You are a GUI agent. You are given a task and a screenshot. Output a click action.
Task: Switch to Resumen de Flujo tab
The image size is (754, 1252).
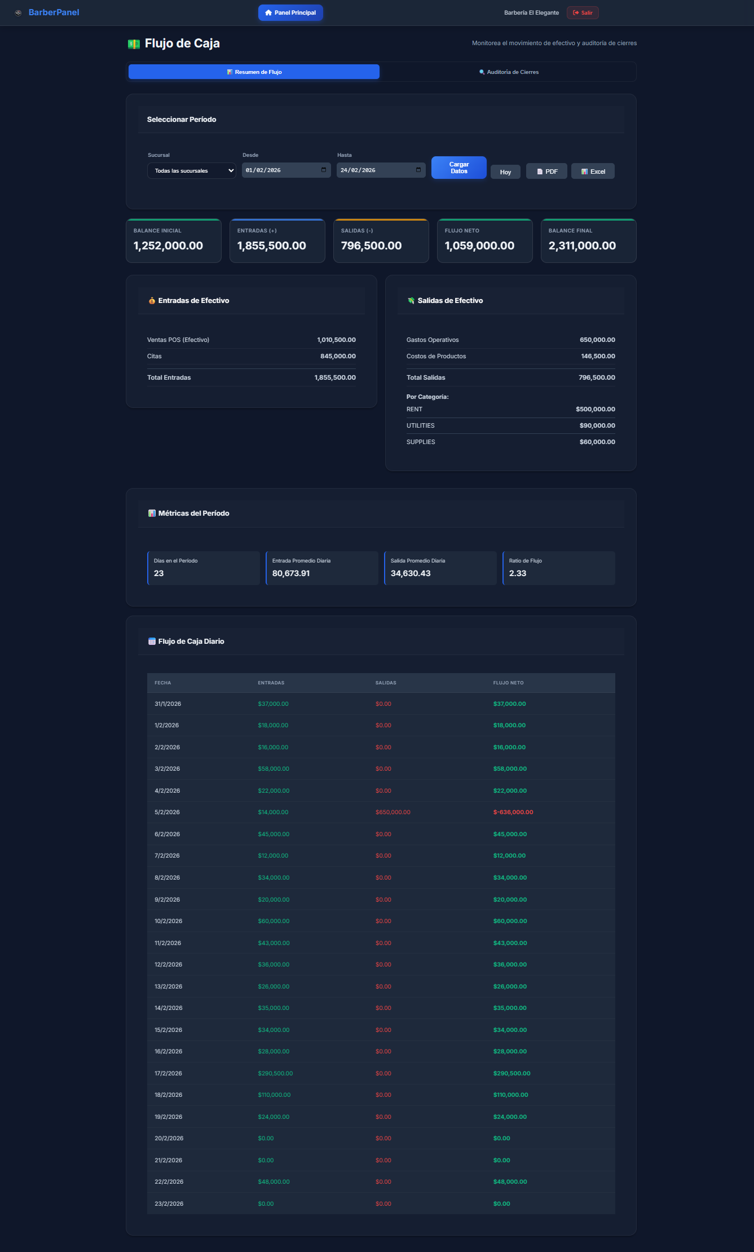(x=254, y=72)
